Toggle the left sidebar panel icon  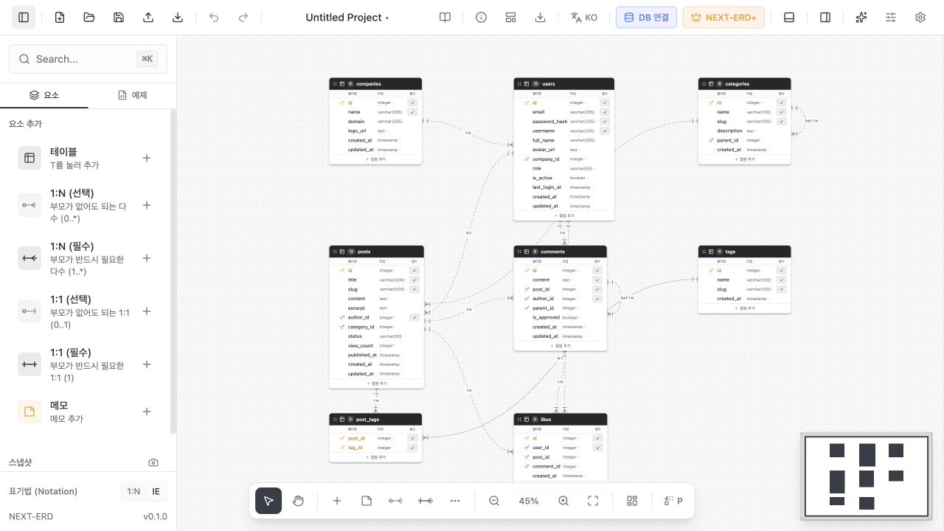pos(24,18)
